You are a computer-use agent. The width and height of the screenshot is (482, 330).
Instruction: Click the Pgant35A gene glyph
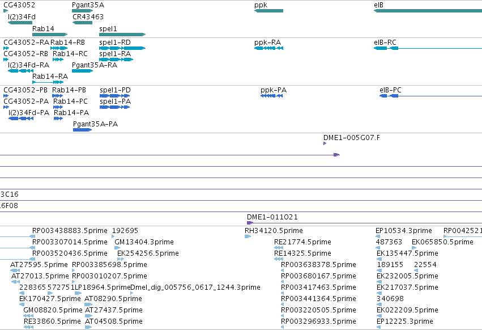point(82,11)
